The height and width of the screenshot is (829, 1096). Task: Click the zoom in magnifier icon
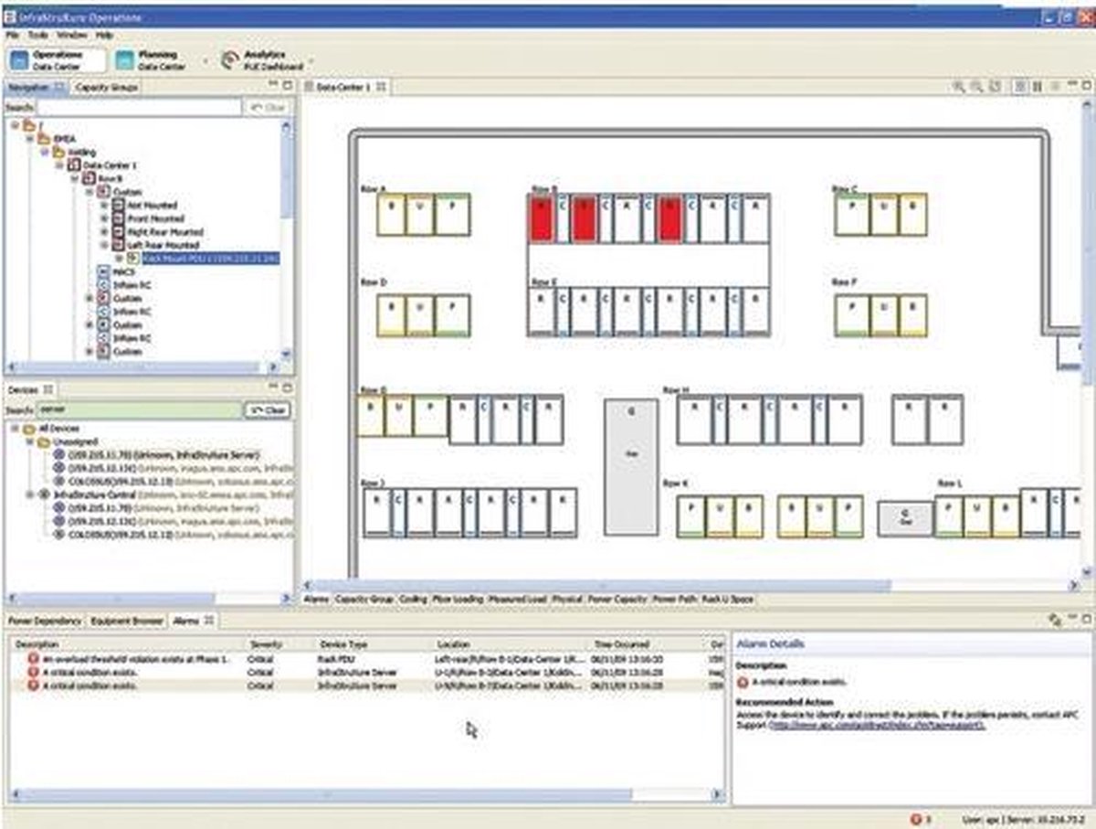coord(958,87)
